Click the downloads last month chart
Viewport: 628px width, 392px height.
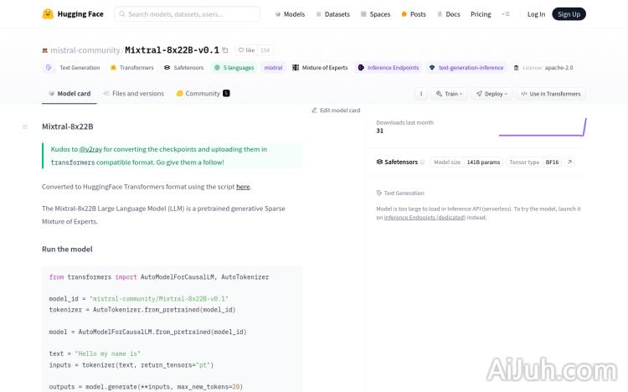(542, 127)
